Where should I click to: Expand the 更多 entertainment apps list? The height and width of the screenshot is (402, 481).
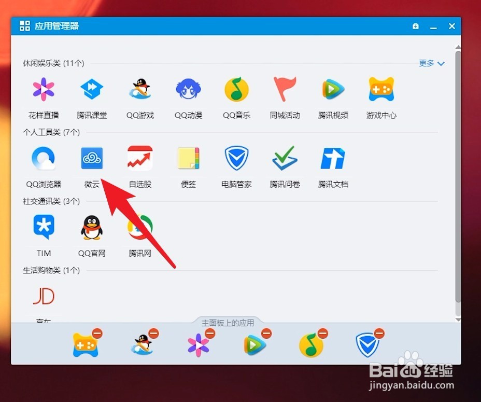click(x=431, y=63)
